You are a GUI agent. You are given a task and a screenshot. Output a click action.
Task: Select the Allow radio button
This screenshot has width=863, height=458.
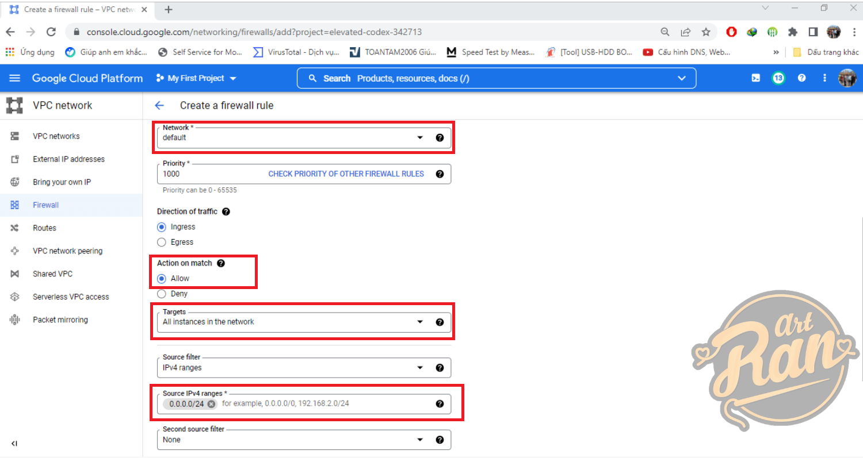(162, 279)
